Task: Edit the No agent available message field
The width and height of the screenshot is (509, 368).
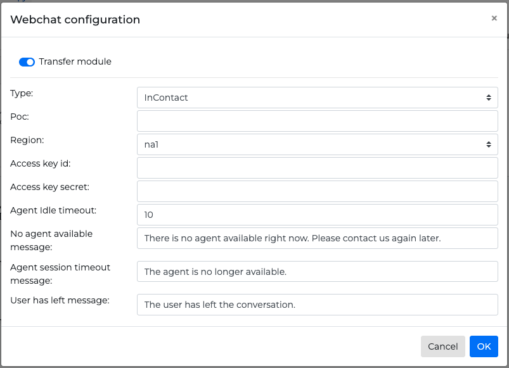Action: (x=317, y=238)
